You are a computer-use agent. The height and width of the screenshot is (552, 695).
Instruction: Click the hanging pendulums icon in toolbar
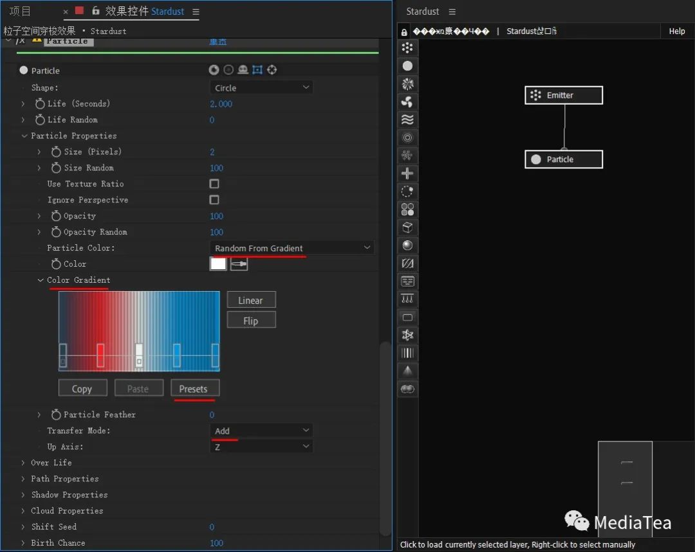tap(407, 299)
